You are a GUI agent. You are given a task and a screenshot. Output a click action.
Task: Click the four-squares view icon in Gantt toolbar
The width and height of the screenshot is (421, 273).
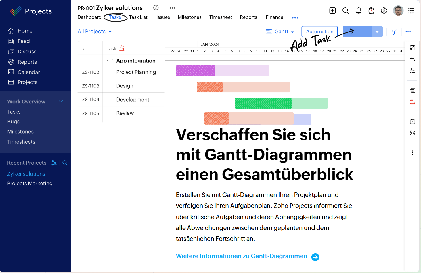(412, 133)
